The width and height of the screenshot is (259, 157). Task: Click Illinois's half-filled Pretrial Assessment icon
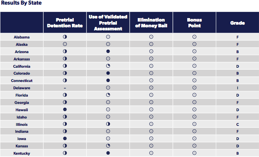108,124
